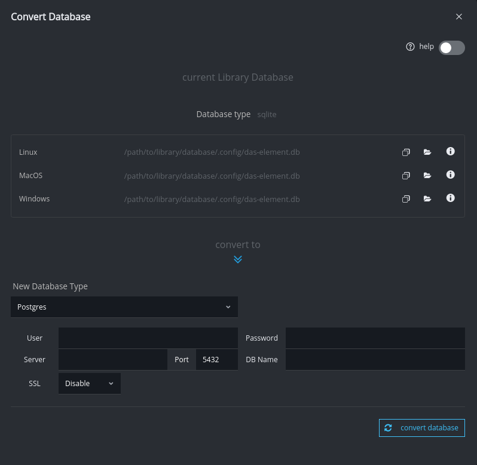Screen dimensions: 477x465
Task: Open folder for Linux database path
Action: (x=427, y=152)
